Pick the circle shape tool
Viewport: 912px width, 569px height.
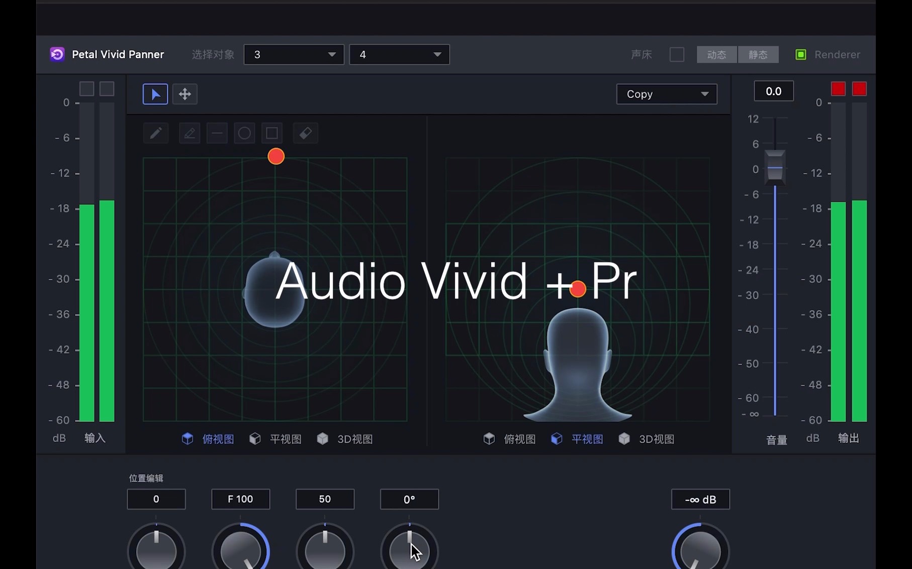244,133
